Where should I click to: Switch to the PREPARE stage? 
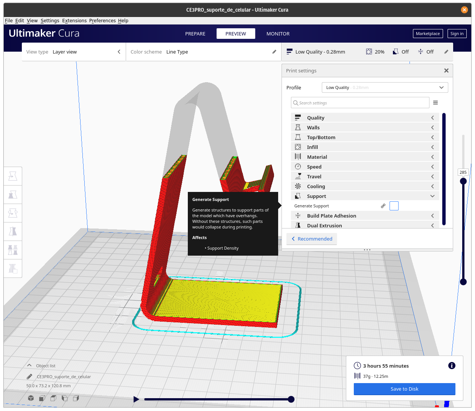click(195, 34)
